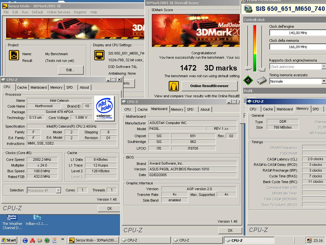
Task: Launch the red DOS quick launch icon
Action: coord(32,241)
